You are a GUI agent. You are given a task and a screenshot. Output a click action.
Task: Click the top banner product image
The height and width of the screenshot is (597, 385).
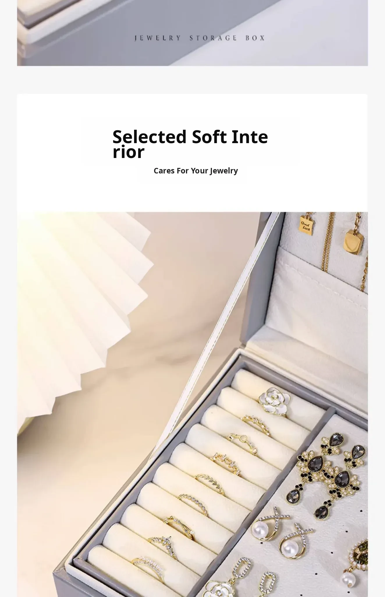(192, 33)
